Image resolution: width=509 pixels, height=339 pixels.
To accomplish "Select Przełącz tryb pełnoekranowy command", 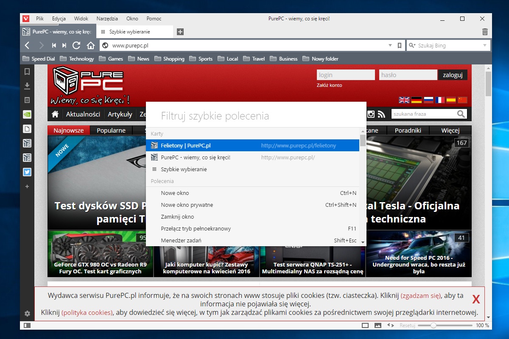I will click(x=253, y=228).
